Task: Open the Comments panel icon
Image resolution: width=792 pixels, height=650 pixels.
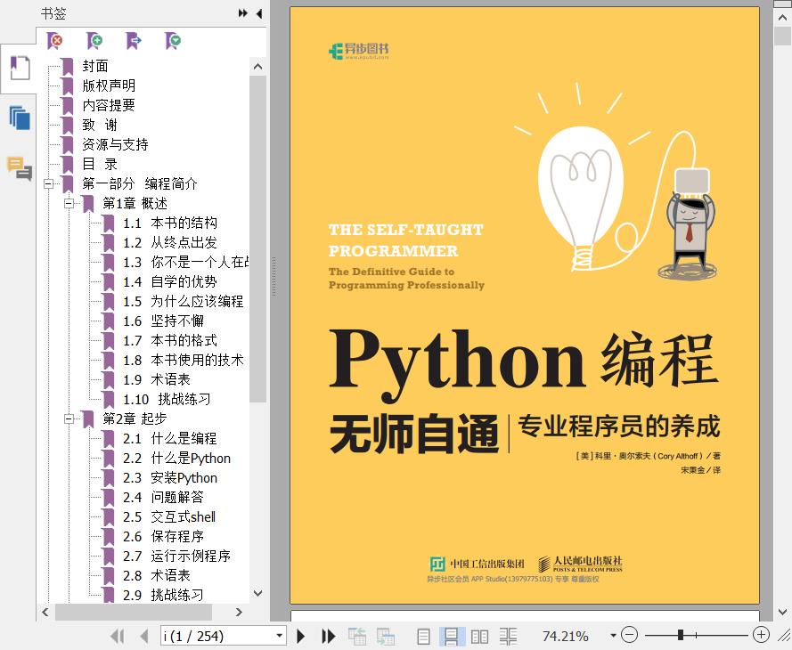Action: coord(20,168)
